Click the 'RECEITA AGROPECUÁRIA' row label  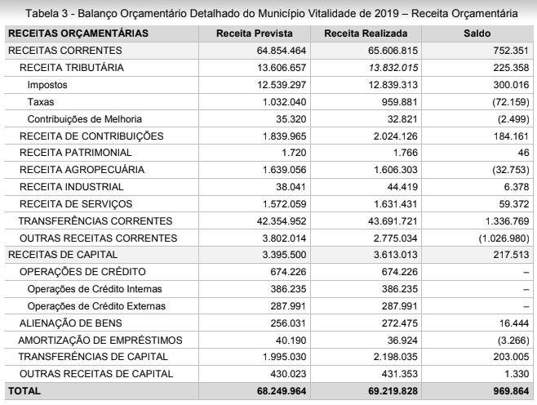[82, 170]
